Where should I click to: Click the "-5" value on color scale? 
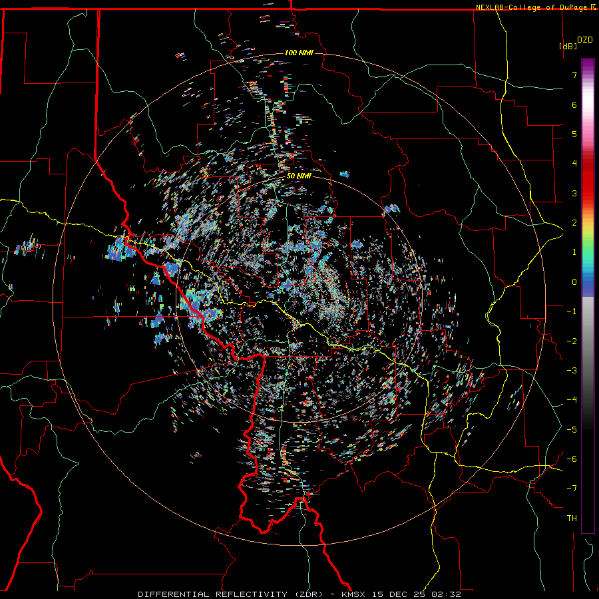coord(572,430)
